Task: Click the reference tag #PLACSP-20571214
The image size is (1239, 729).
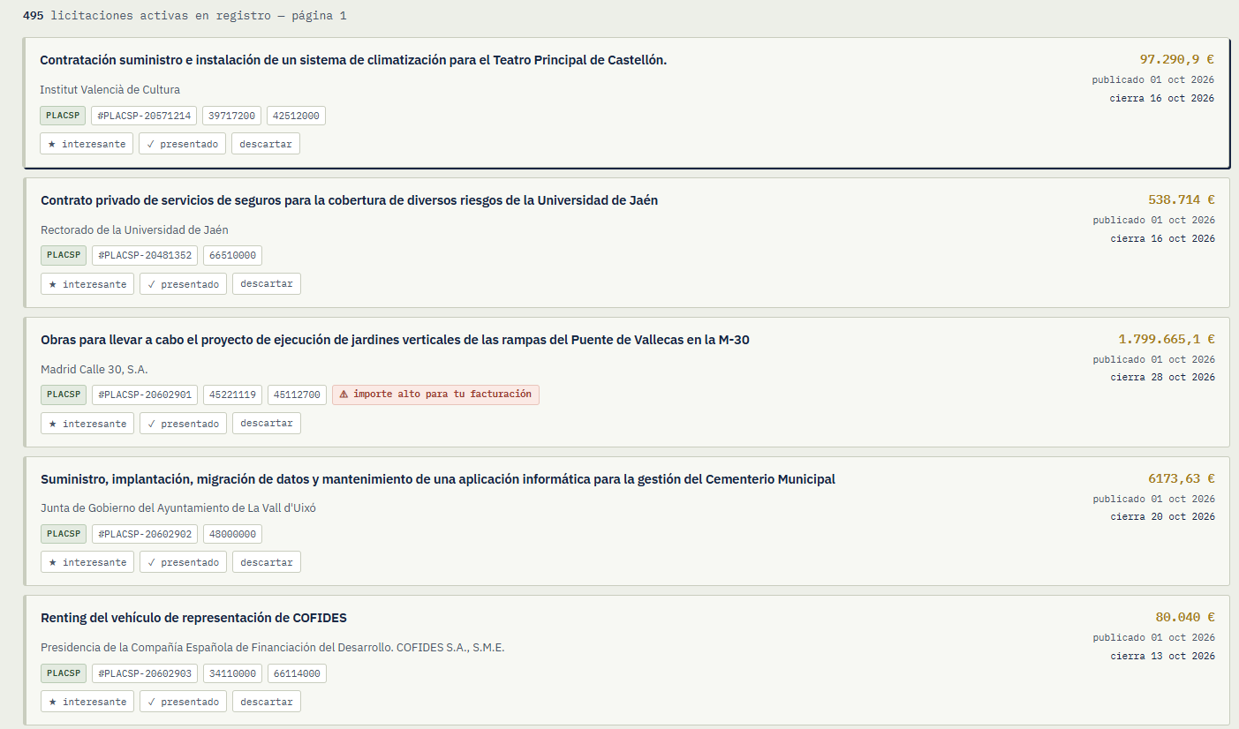Action: tap(144, 116)
